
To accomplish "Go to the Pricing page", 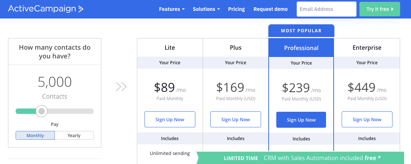I will coord(236,9).
